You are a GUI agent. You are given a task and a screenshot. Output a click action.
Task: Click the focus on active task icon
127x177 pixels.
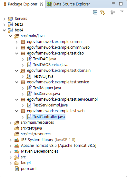[112, 12]
